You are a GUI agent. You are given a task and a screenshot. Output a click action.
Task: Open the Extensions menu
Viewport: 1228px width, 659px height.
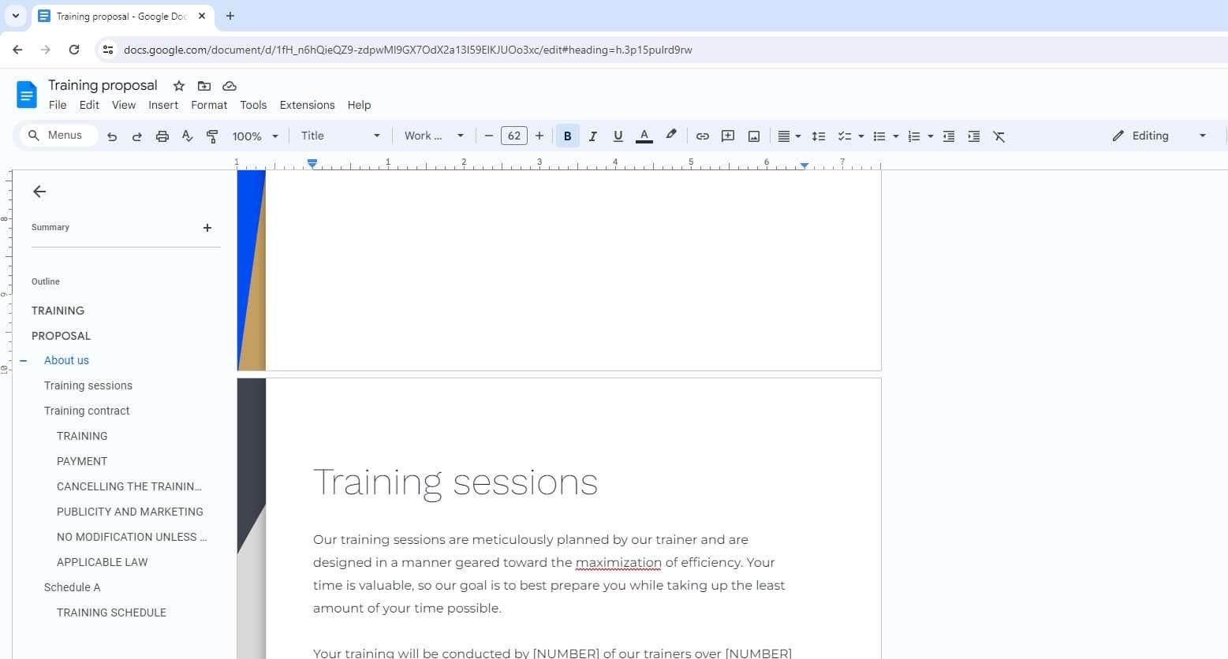coord(307,105)
